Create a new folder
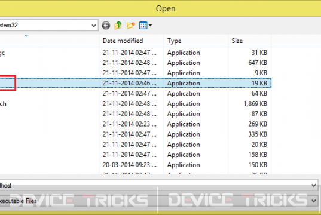This screenshot has height=215, width=321. pos(130,26)
